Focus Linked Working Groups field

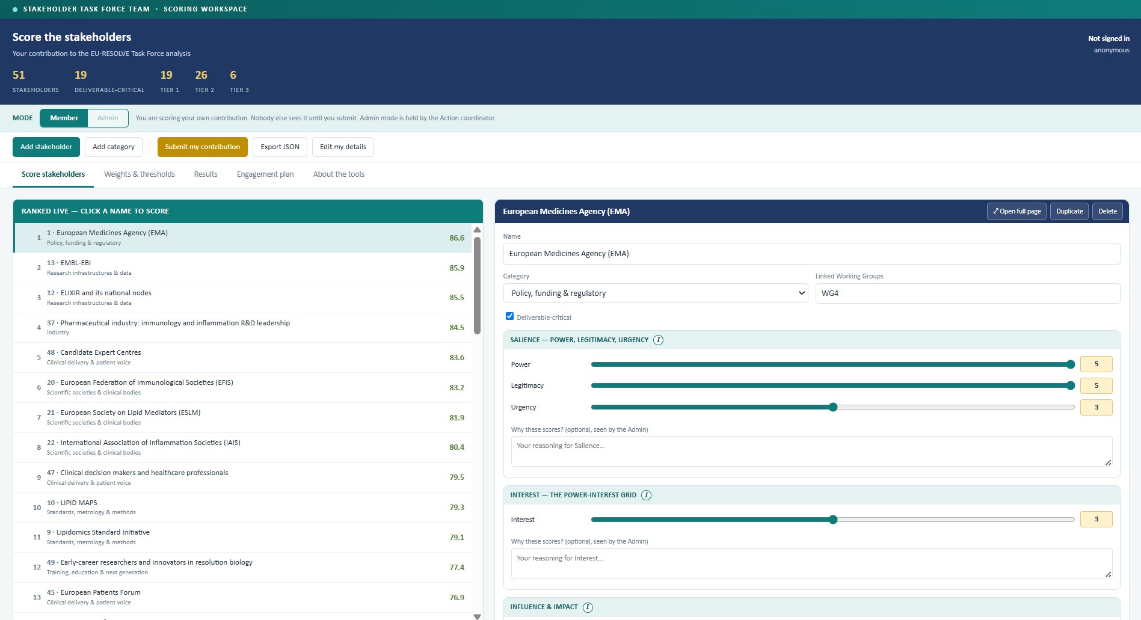968,293
